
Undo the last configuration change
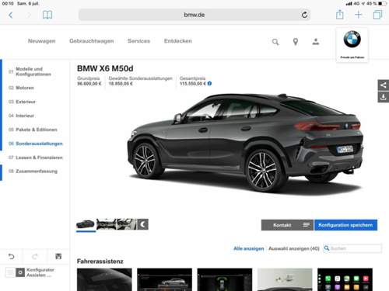pyautogui.click(x=12, y=256)
